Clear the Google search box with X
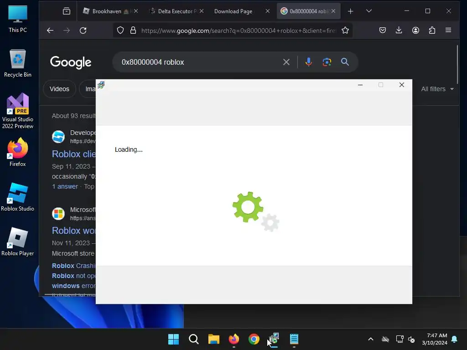 tap(286, 62)
